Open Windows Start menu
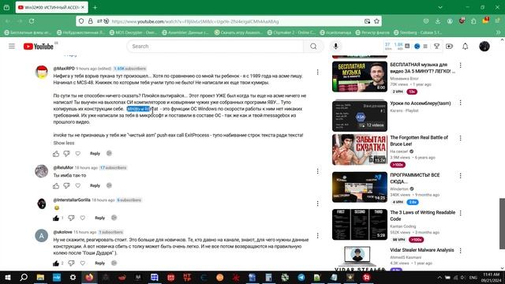The height and width of the screenshot is (284, 505). click(x=7, y=277)
